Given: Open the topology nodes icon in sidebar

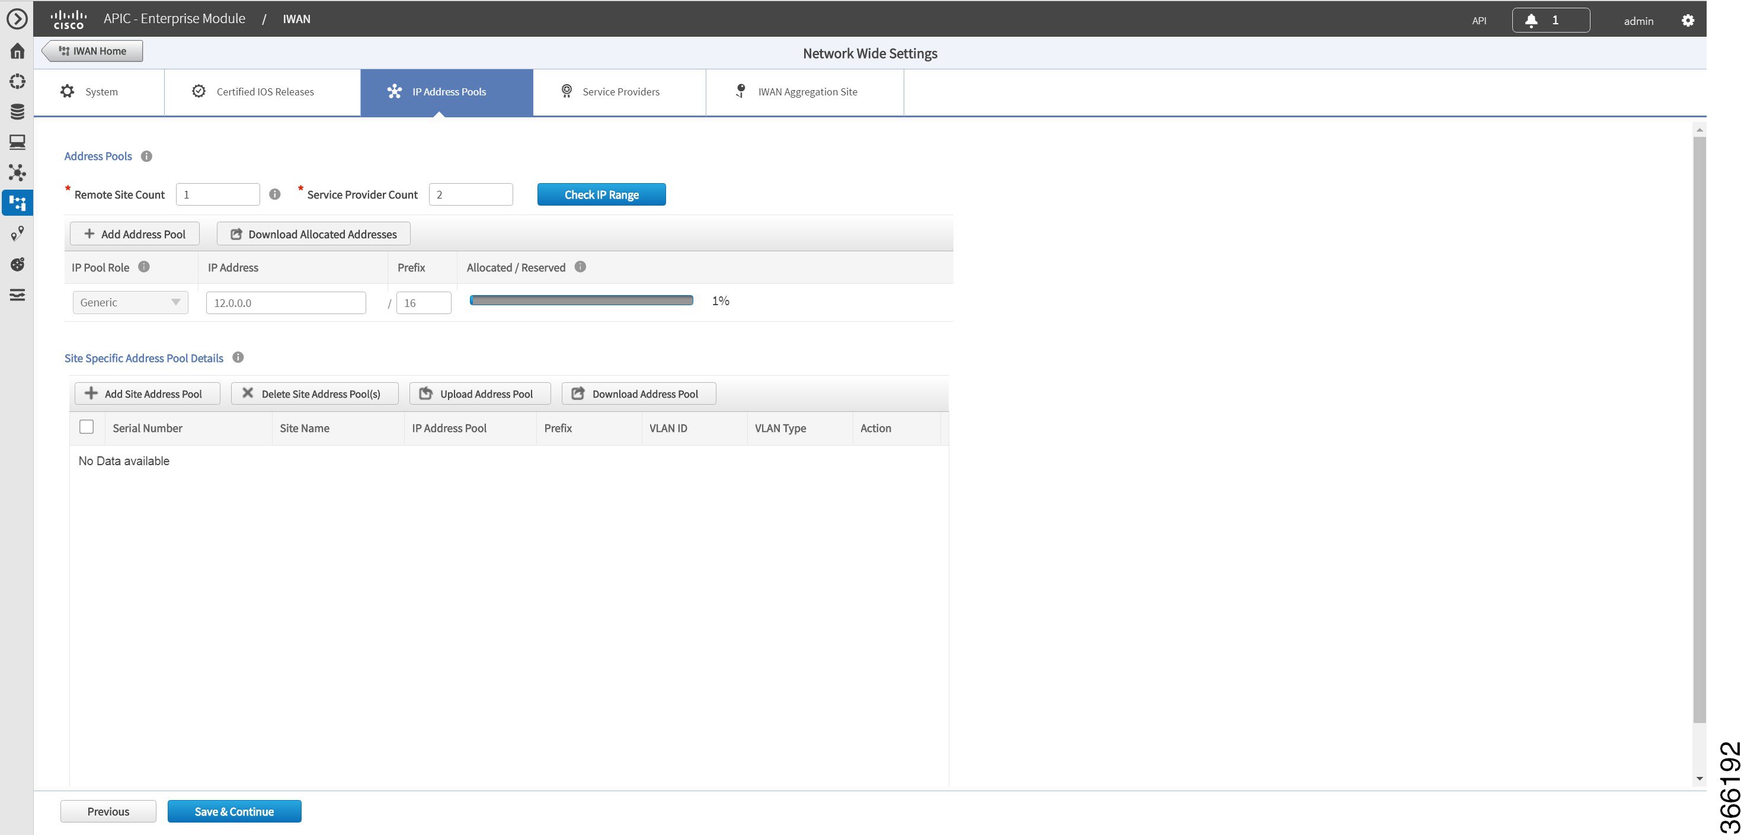Looking at the screenshot, I should (17, 172).
